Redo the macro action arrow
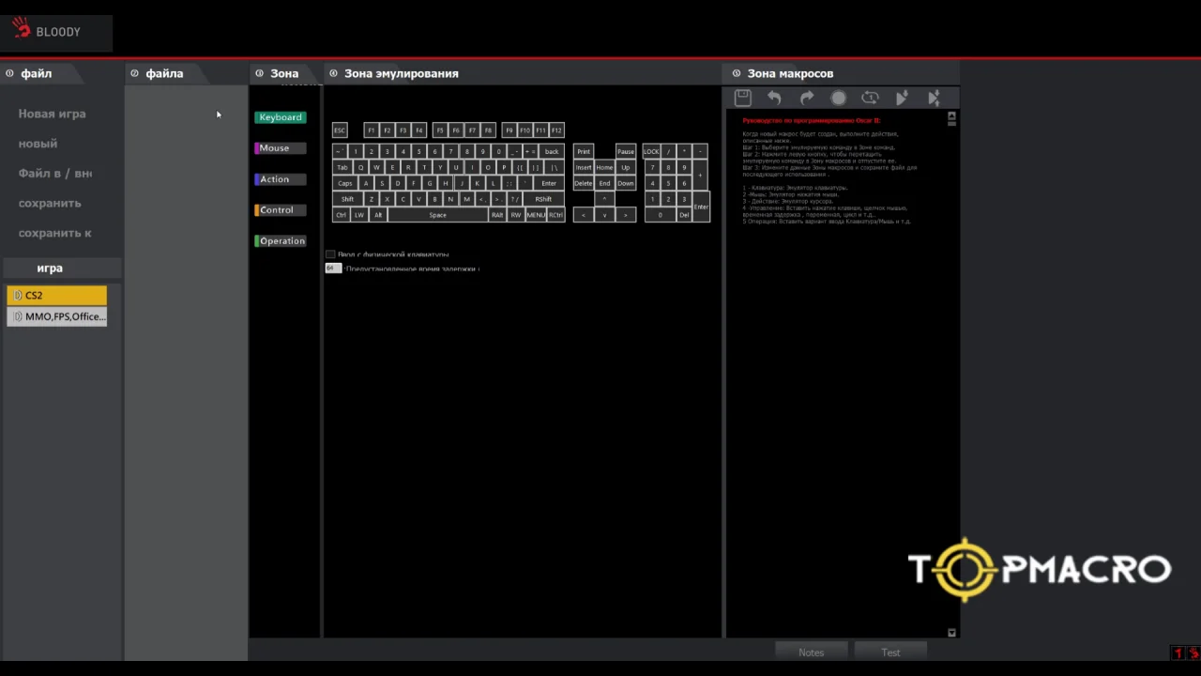Image resolution: width=1201 pixels, height=676 pixels. click(x=806, y=98)
